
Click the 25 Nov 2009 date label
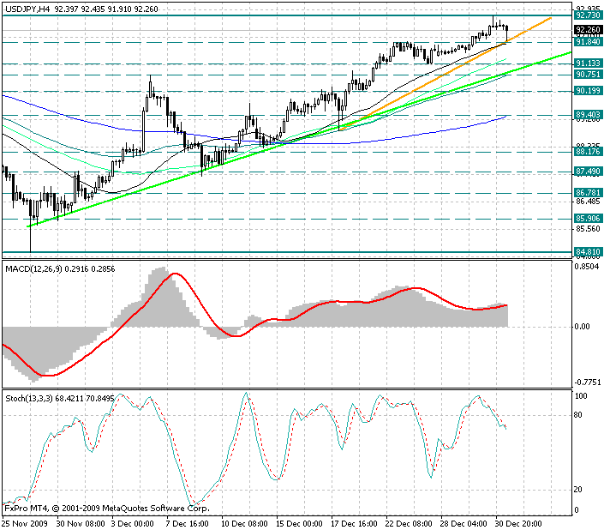click(x=25, y=523)
